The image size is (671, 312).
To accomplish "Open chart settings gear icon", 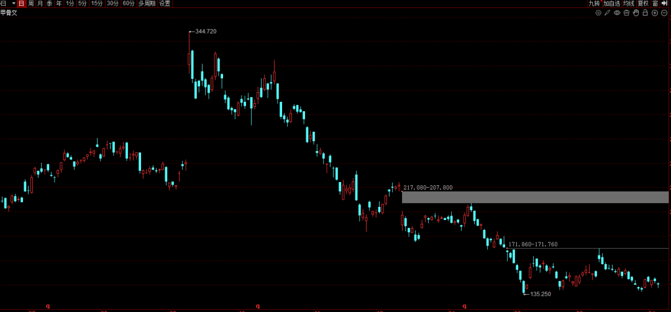I will [x=598, y=12].
